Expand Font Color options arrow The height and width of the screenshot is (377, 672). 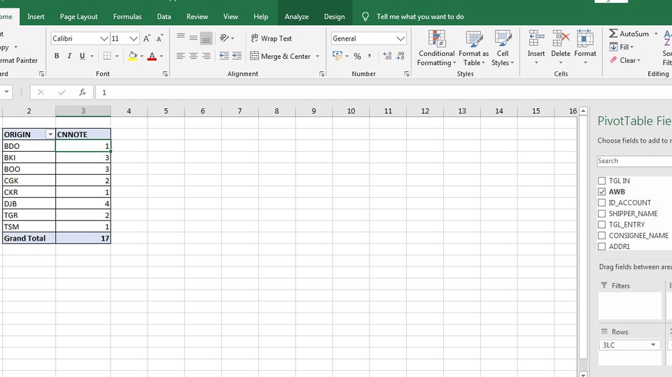click(162, 56)
